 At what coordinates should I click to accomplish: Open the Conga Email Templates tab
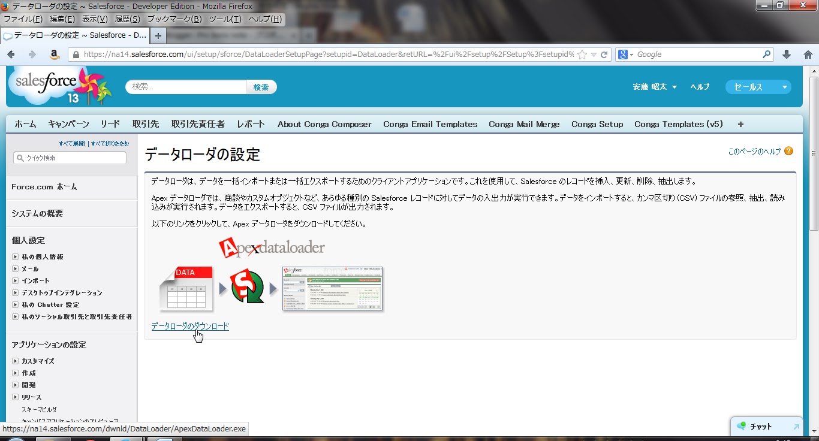430,124
